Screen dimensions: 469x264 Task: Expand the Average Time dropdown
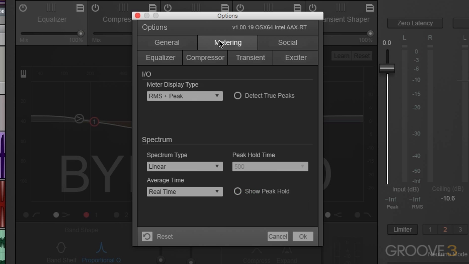click(x=185, y=192)
